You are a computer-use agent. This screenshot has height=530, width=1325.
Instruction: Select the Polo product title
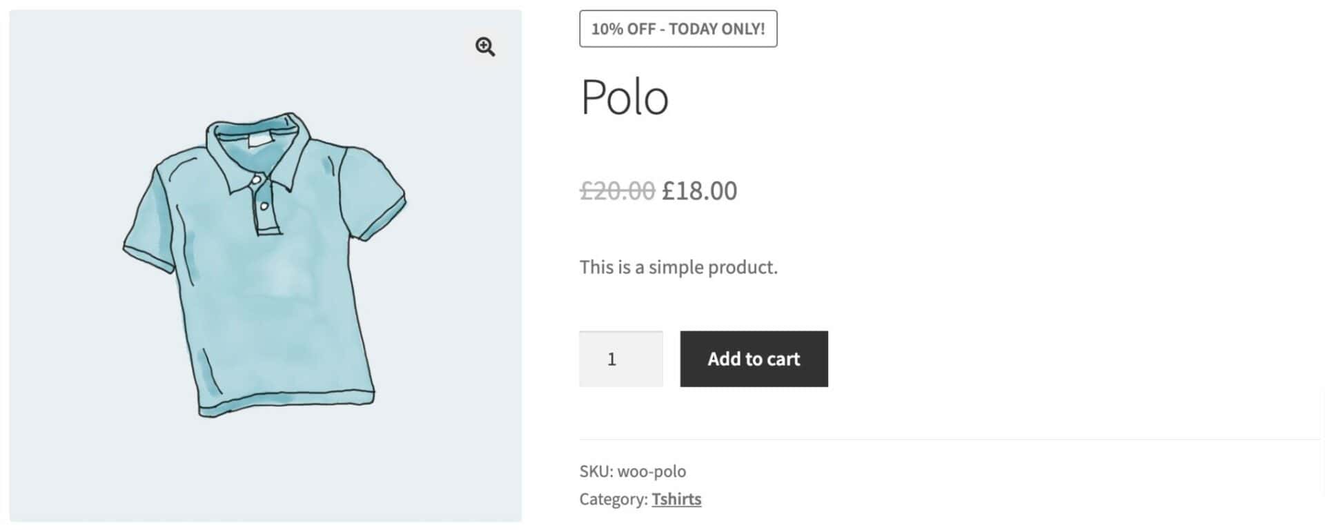point(625,97)
